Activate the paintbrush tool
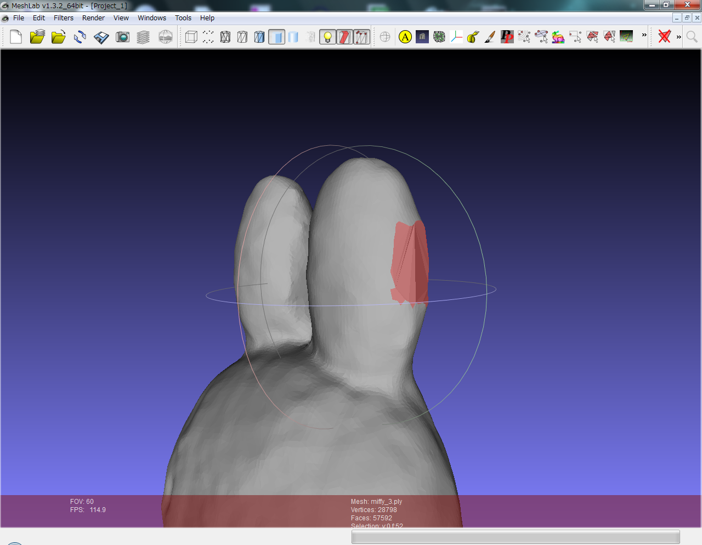702x545 pixels. 490,37
